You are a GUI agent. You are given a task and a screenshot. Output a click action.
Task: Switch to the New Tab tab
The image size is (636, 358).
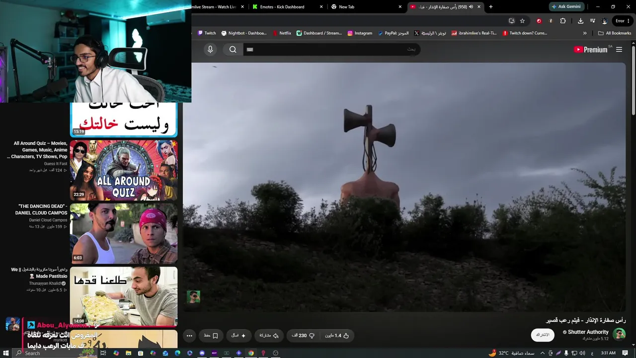tap(366, 7)
